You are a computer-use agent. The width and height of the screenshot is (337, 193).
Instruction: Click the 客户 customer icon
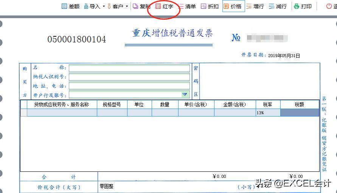pyautogui.click(x=109, y=6)
